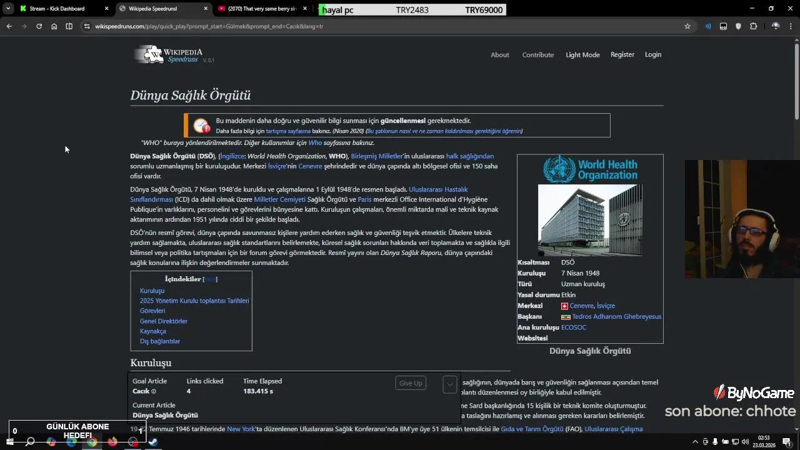Screen dimensions: 800x450
Task: Open the About page
Action: (500, 55)
